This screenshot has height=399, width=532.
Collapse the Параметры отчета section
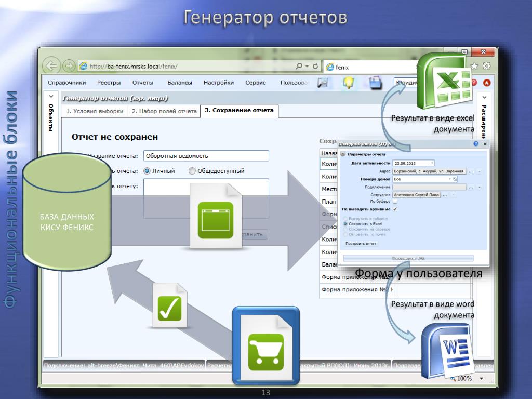pyautogui.click(x=343, y=154)
